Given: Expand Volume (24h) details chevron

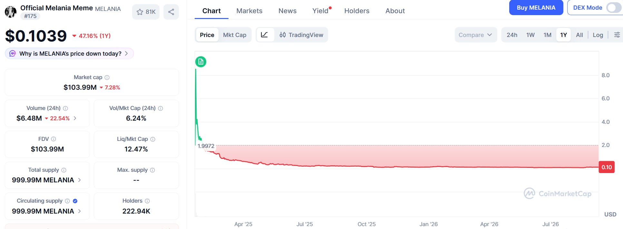Looking at the screenshot, I should tap(75, 118).
